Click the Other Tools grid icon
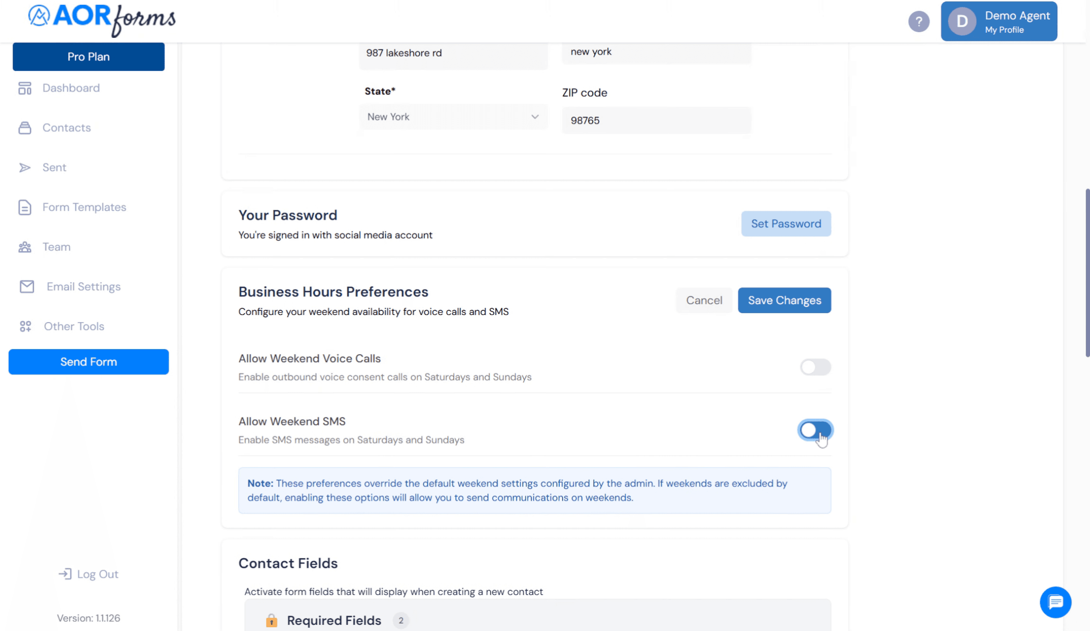This screenshot has width=1090, height=631. [25, 326]
